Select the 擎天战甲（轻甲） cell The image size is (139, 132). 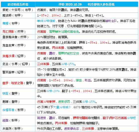pyautogui.click(x=18, y=72)
